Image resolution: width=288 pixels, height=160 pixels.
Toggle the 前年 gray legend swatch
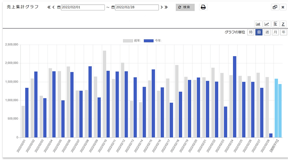coord(128,41)
